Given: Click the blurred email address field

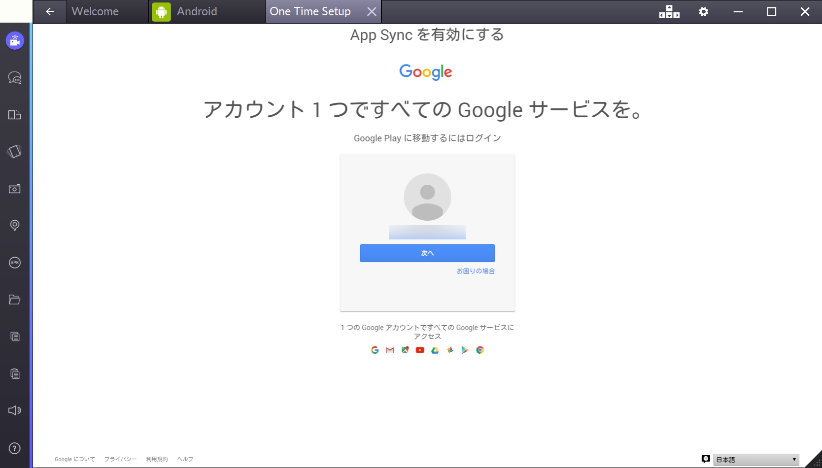Looking at the screenshot, I should coord(427,233).
